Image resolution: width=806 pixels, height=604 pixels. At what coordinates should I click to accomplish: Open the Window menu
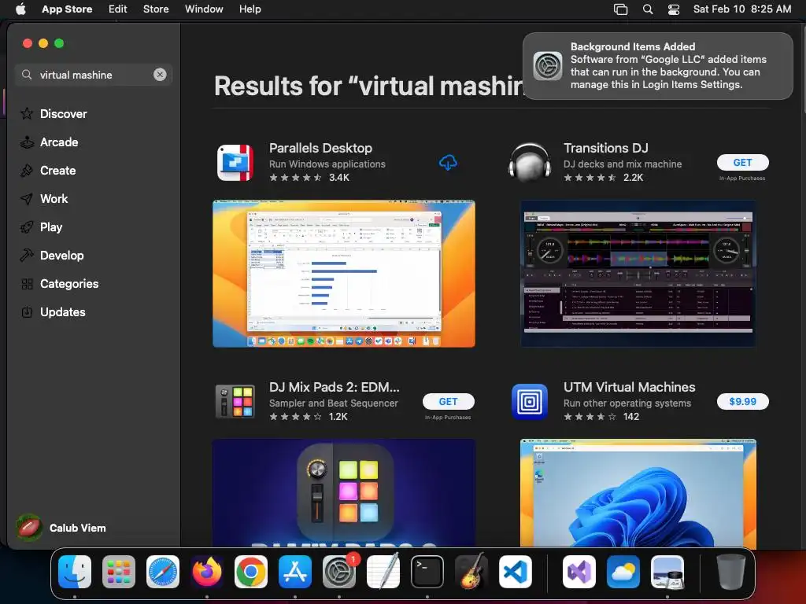point(204,9)
